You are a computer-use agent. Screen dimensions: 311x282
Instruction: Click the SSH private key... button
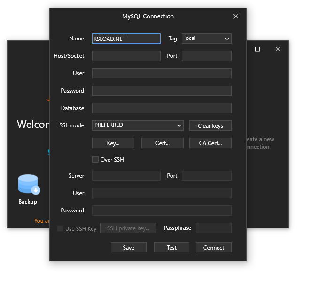tap(128, 228)
